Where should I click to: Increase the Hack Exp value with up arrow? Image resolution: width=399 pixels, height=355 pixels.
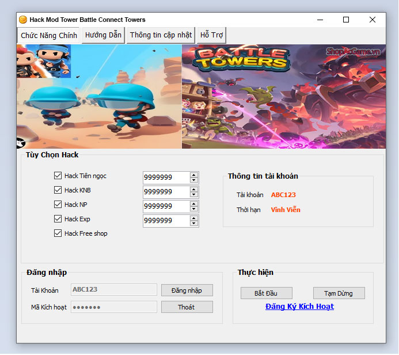[x=194, y=218]
